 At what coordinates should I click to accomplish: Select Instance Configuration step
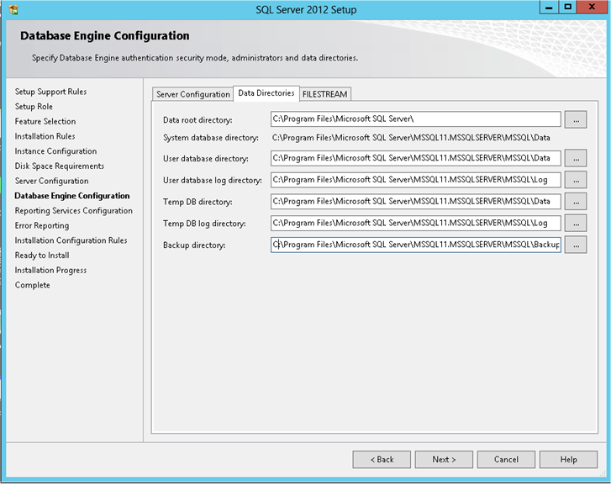tap(55, 151)
